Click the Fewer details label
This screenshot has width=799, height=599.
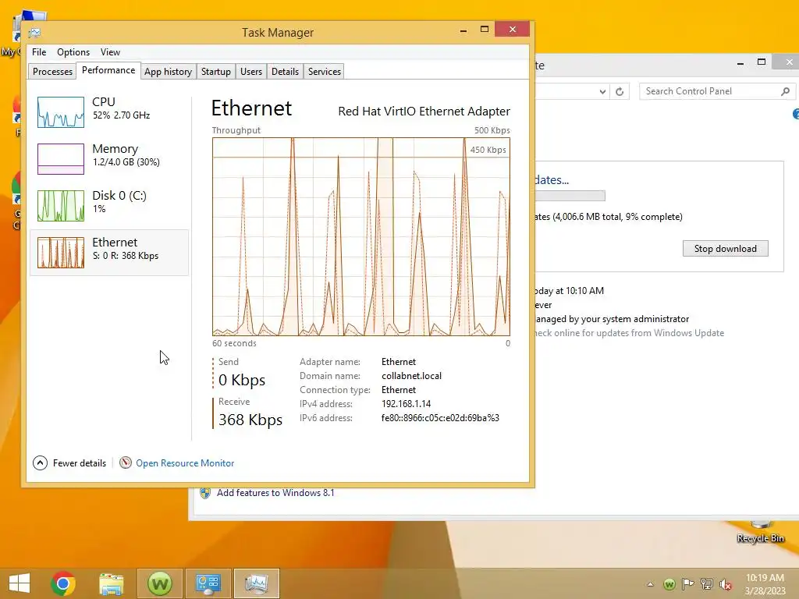80,463
